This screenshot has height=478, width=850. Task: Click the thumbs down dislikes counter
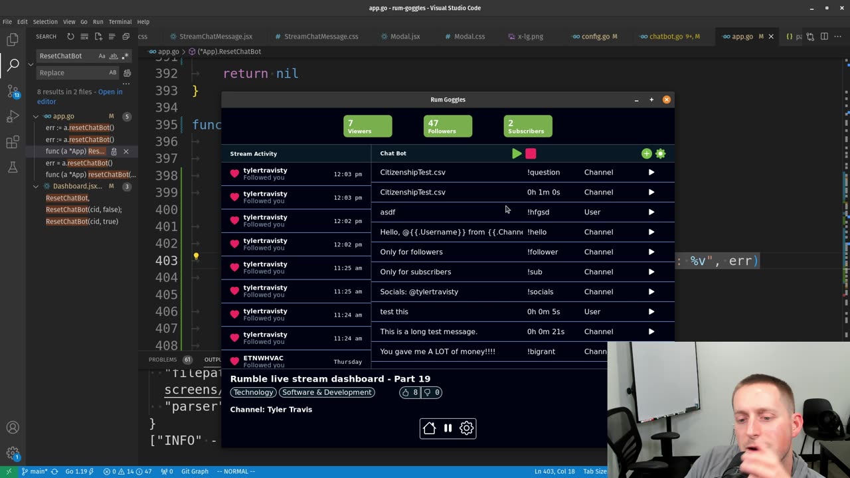(x=432, y=392)
